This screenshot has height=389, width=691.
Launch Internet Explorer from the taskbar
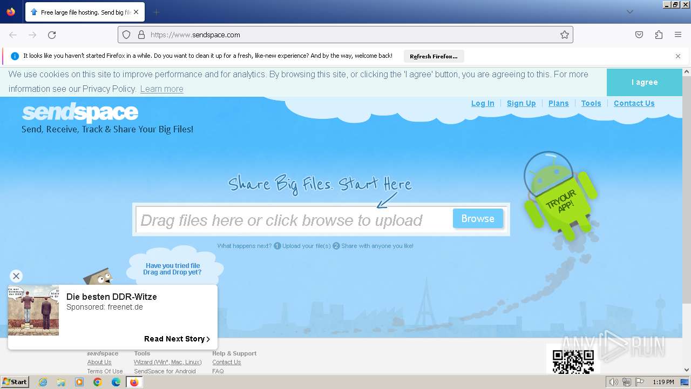pyautogui.click(x=43, y=382)
